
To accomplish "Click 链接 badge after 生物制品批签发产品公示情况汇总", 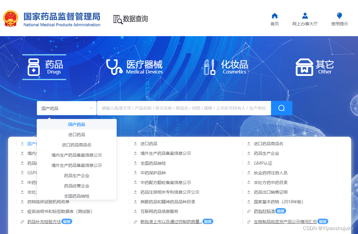I will coord(323,221).
